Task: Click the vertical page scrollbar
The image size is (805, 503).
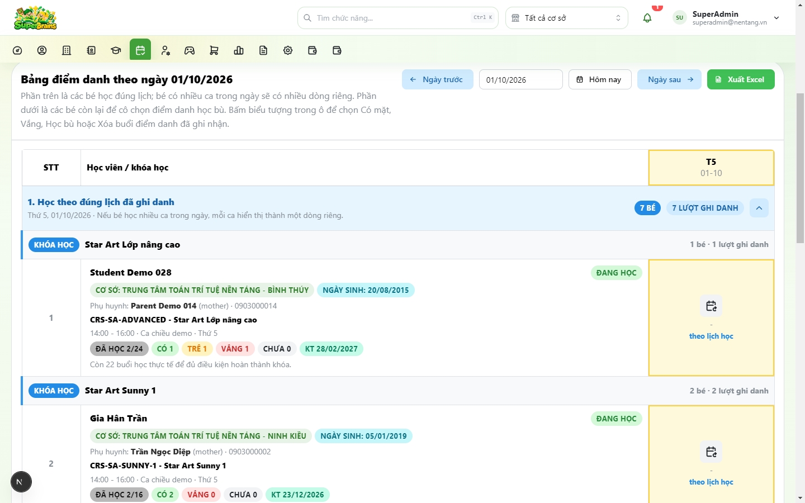Action: click(x=800, y=168)
